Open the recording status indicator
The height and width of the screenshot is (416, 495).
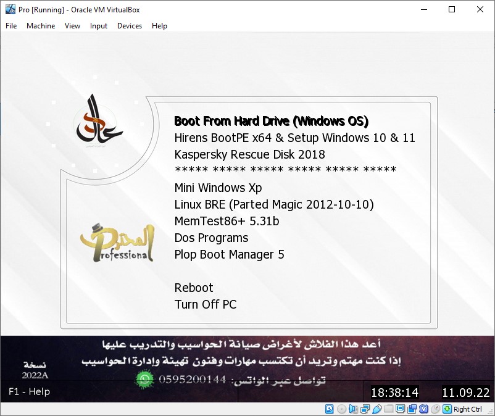click(x=412, y=409)
